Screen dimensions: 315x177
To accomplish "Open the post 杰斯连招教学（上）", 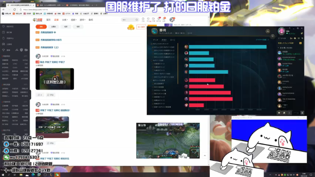I will (49, 47).
